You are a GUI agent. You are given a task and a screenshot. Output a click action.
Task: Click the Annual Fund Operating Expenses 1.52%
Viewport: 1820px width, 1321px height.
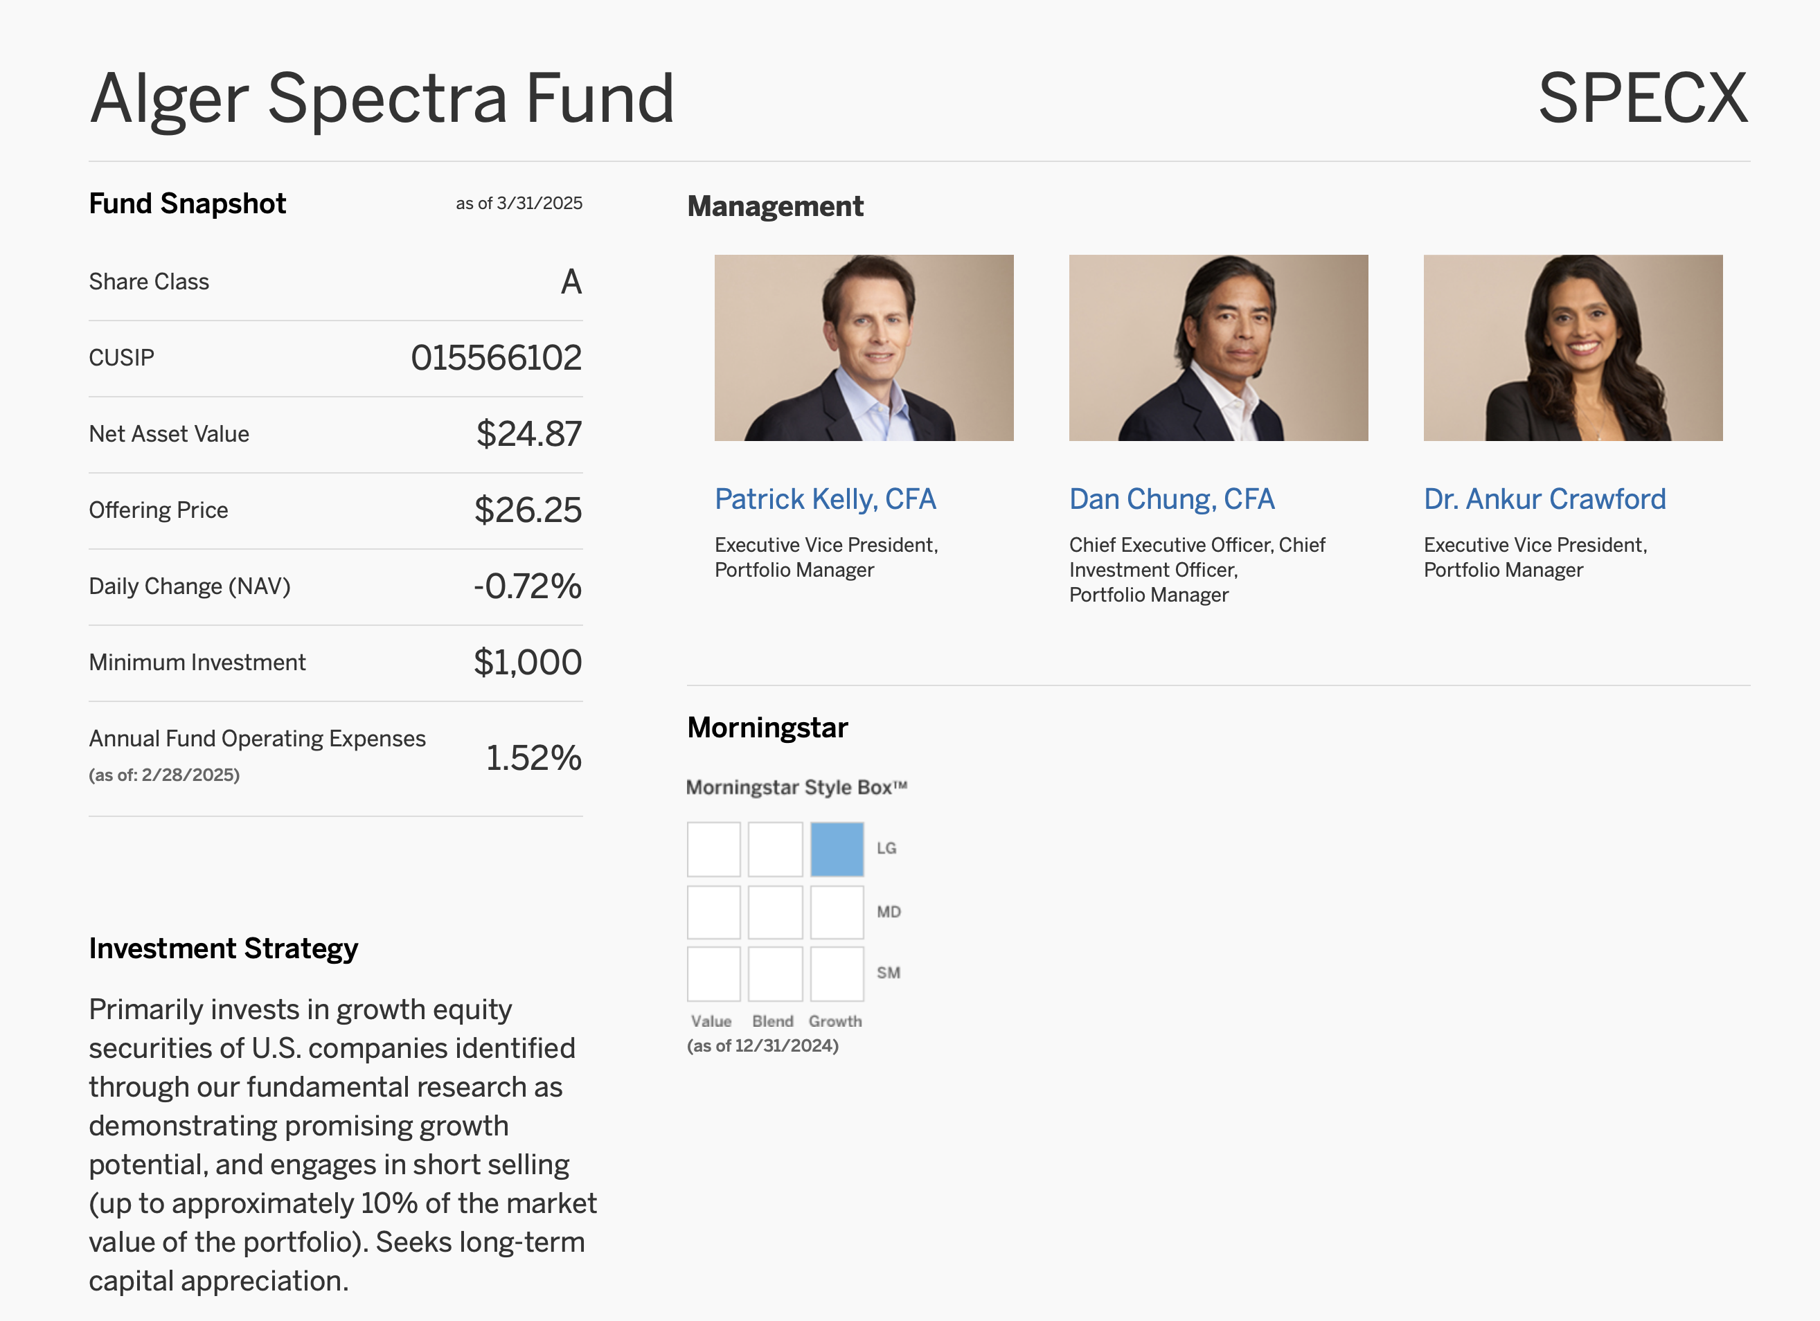(x=534, y=758)
